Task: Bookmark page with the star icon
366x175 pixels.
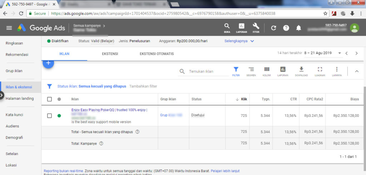Action: tap(325, 14)
